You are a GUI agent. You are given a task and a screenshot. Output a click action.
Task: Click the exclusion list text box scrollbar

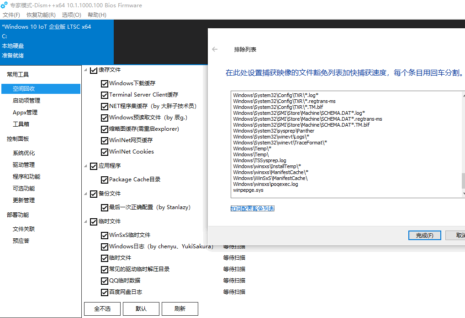[463, 181]
